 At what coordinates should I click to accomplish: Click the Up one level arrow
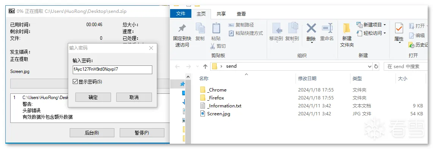[205, 67]
